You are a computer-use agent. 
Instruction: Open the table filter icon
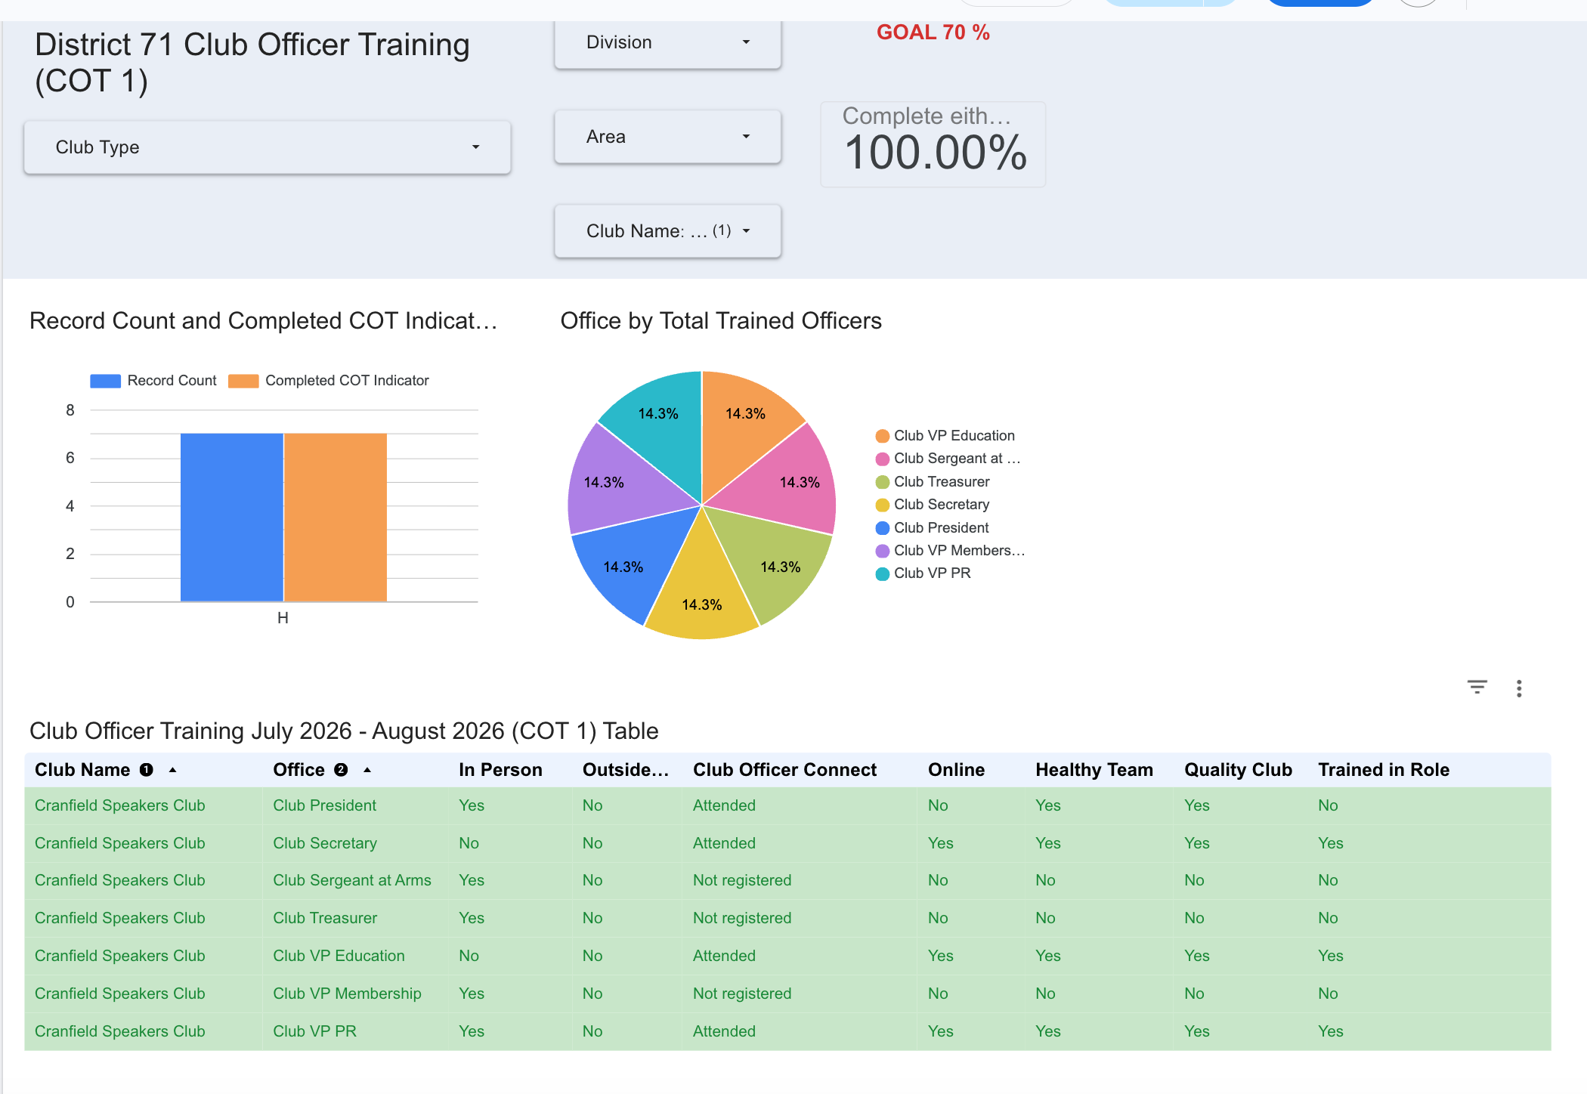[1477, 687]
